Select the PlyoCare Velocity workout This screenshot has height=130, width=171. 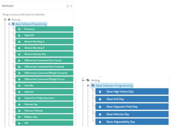click(33, 111)
